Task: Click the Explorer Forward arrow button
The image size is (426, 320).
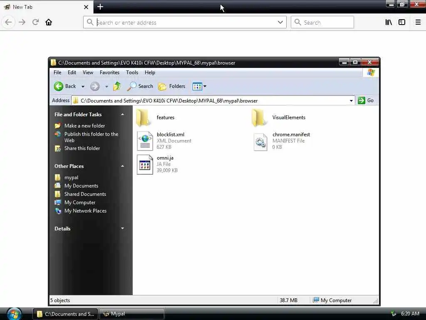Action: (x=94, y=87)
